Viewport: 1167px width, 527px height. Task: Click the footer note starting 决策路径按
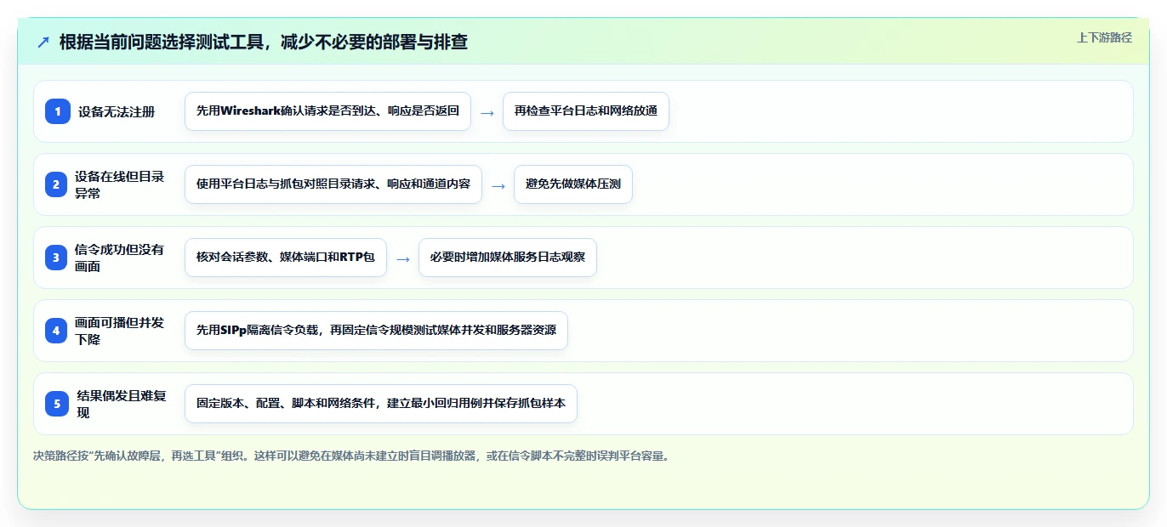pos(351,456)
